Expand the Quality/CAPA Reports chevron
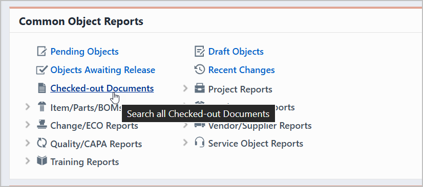The image size is (423, 187). pos(28,143)
